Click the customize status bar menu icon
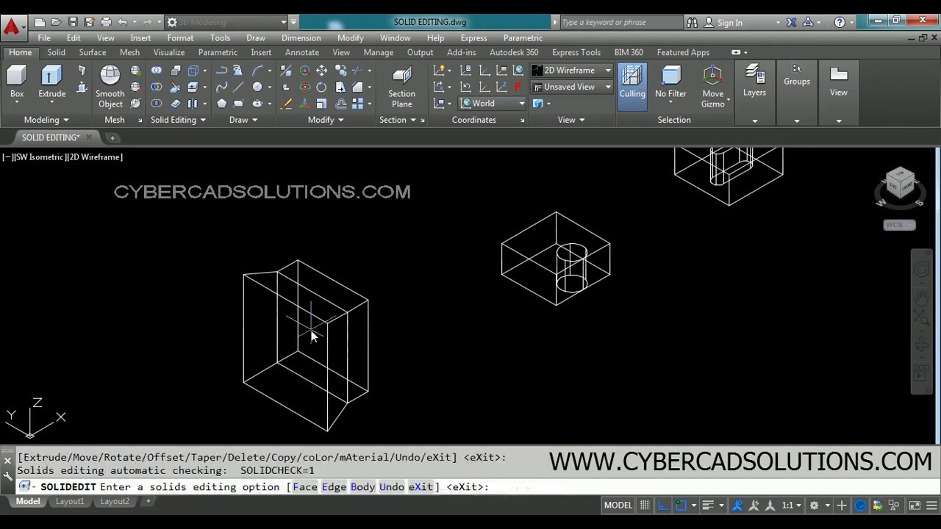This screenshot has width=941, height=529. [x=931, y=505]
